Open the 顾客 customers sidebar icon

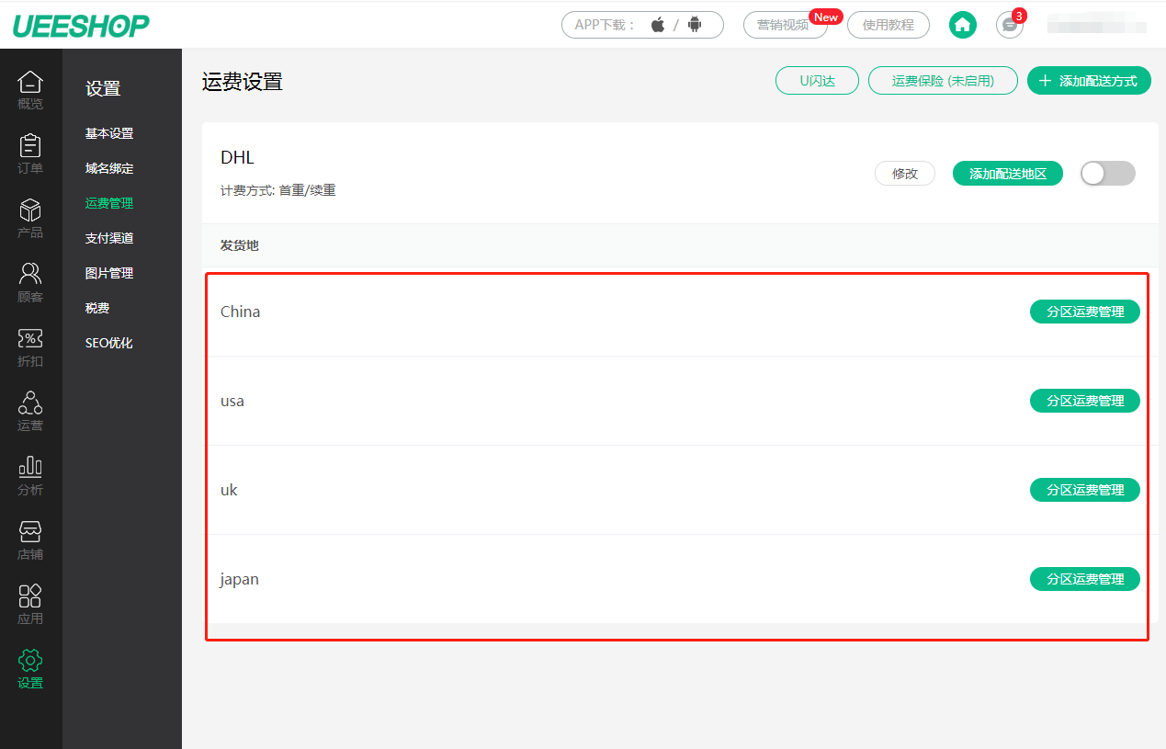pos(30,283)
